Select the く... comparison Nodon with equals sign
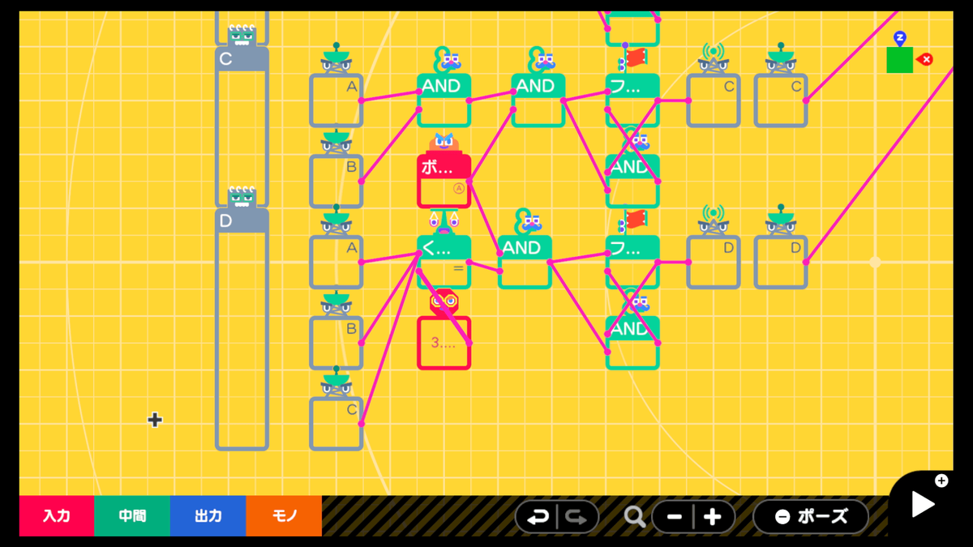Screen dimensions: 973x547 [444, 262]
